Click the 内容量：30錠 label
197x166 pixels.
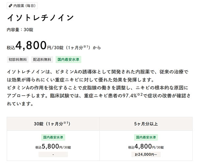(20, 30)
